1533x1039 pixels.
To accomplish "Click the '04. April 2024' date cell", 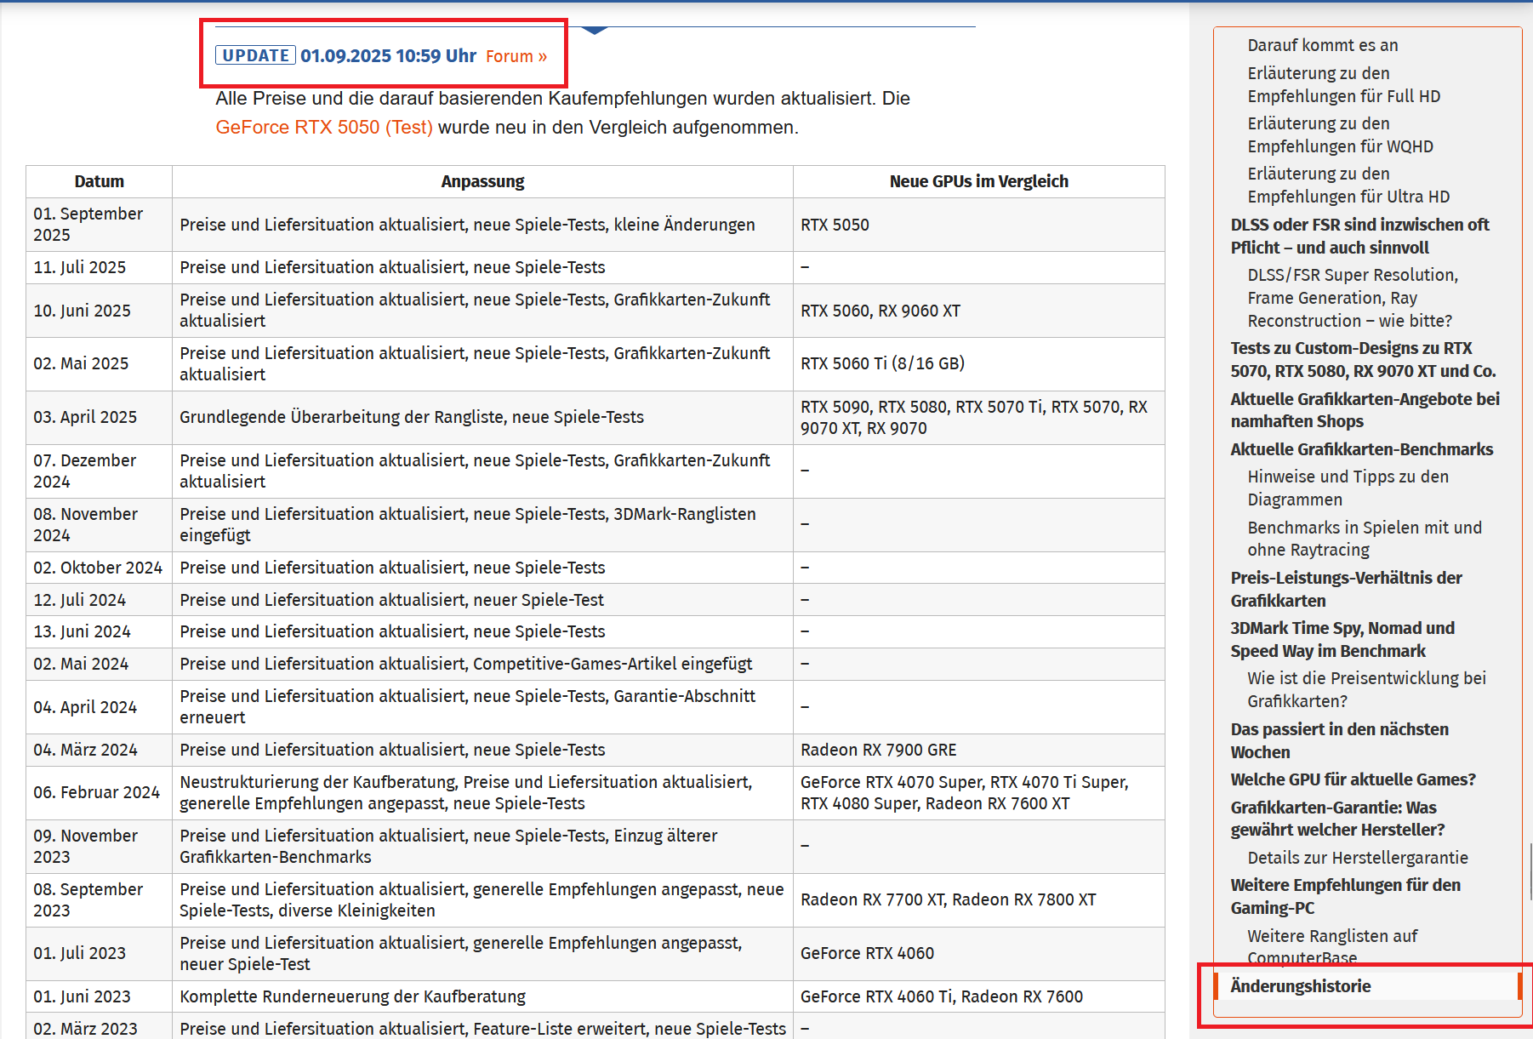I will (x=100, y=707).
